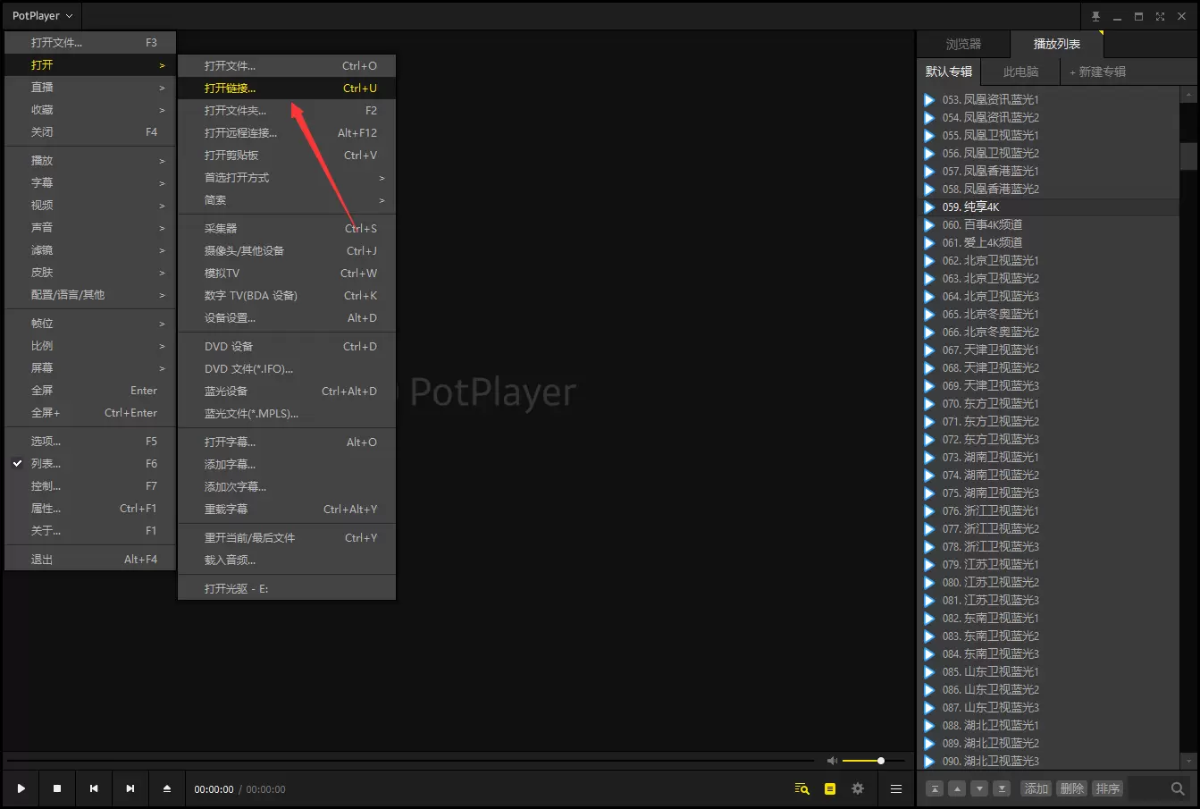Viewport: 1200px width, 809px height.
Task: Jump to next track button
Action: point(130,788)
